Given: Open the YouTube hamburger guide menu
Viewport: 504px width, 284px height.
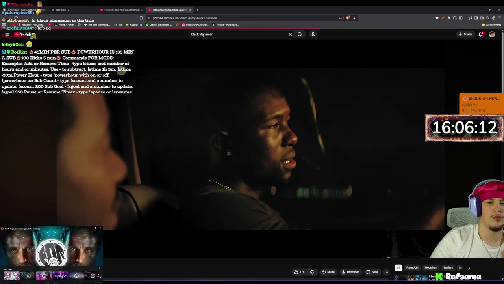Looking at the screenshot, I should 7,34.
